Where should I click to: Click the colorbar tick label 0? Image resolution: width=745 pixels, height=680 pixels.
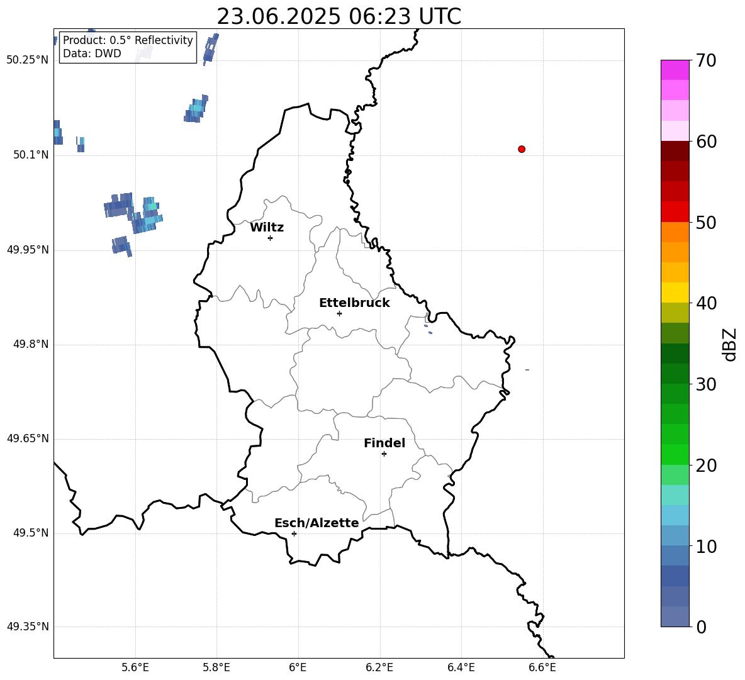coord(701,627)
